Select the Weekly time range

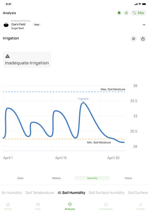(x=56, y=178)
